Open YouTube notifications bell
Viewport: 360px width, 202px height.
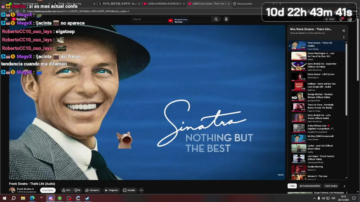point(341,19)
